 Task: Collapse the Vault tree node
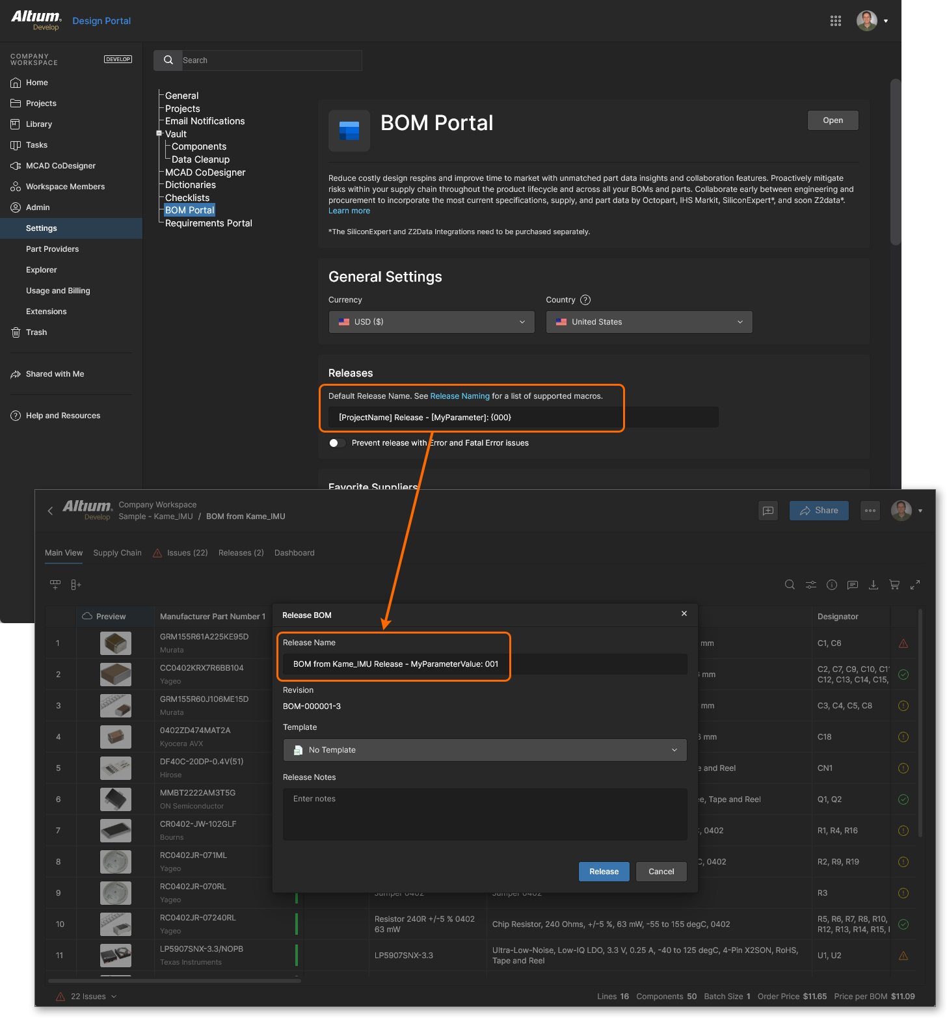pos(159,133)
